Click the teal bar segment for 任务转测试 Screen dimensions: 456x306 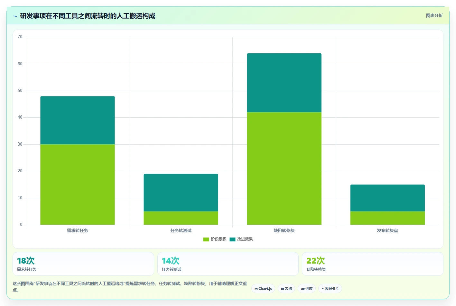pyautogui.click(x=181, y=193)
